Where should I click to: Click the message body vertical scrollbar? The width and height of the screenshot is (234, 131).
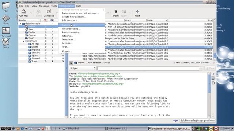pyautogui.click(x=209, y=95)
